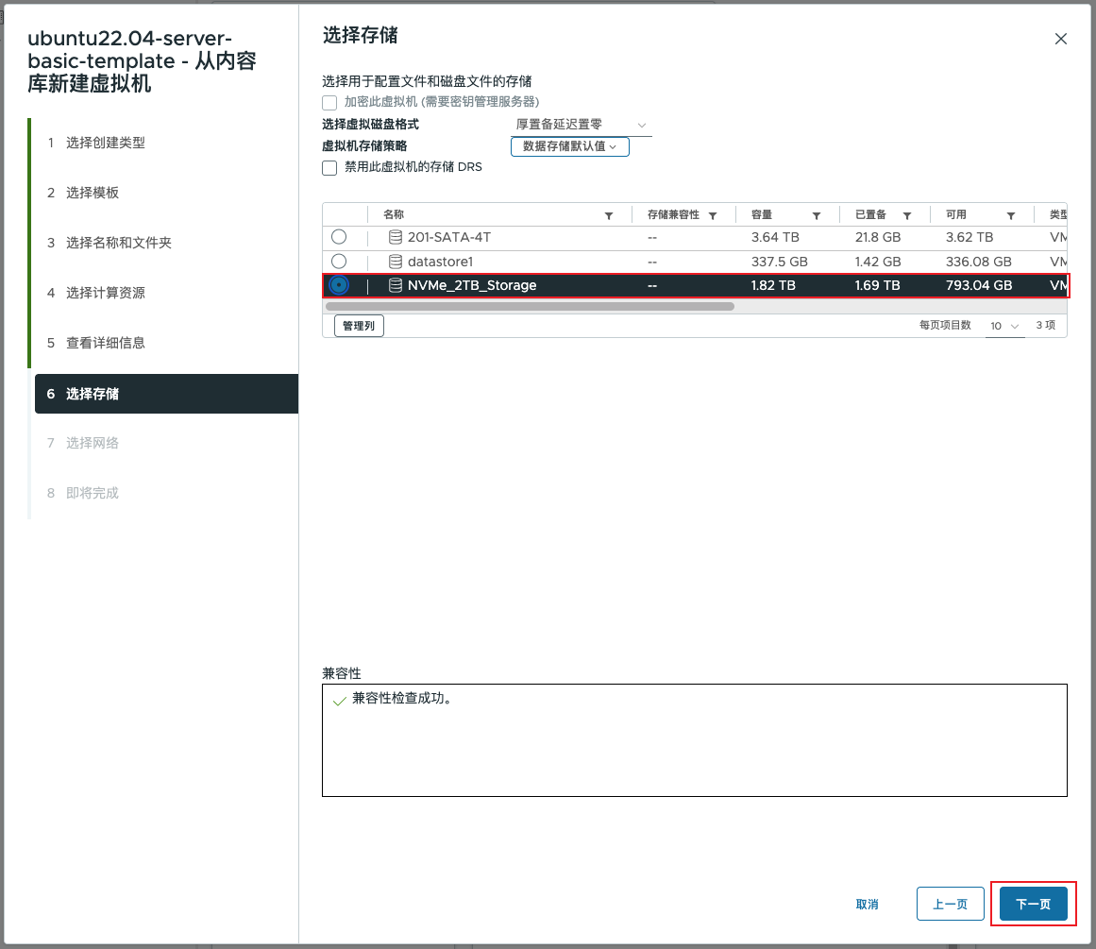Click 793.04 GB free space cell
Screen dimensions: 1096x949
979,285
